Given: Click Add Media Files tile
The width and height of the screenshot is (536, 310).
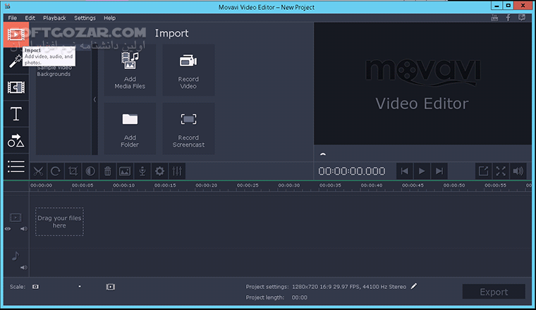Looking at the screenshot, I should coord(130,70).
